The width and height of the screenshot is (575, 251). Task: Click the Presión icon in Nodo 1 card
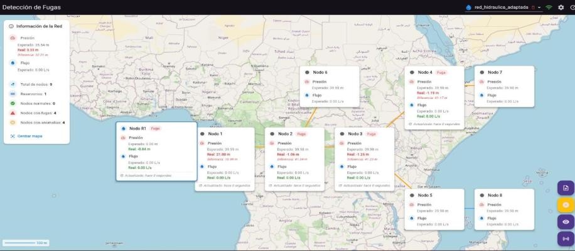[202, 143]
